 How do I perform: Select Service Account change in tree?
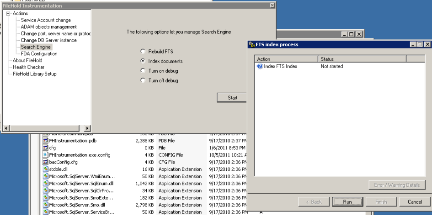(46, 20)
